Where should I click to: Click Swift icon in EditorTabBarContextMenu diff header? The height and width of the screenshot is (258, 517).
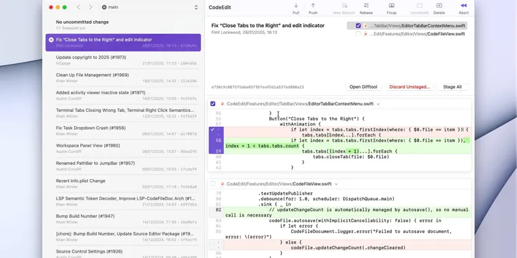coord(222,104)
